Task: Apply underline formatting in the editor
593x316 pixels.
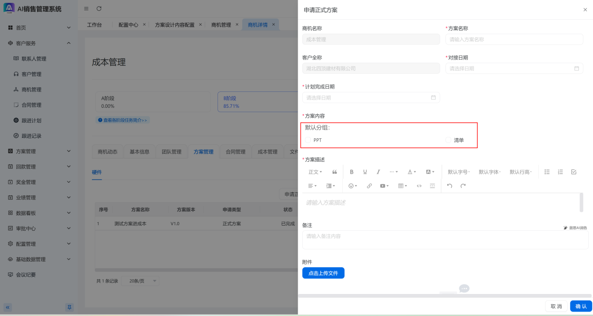Action: point(365,172)
